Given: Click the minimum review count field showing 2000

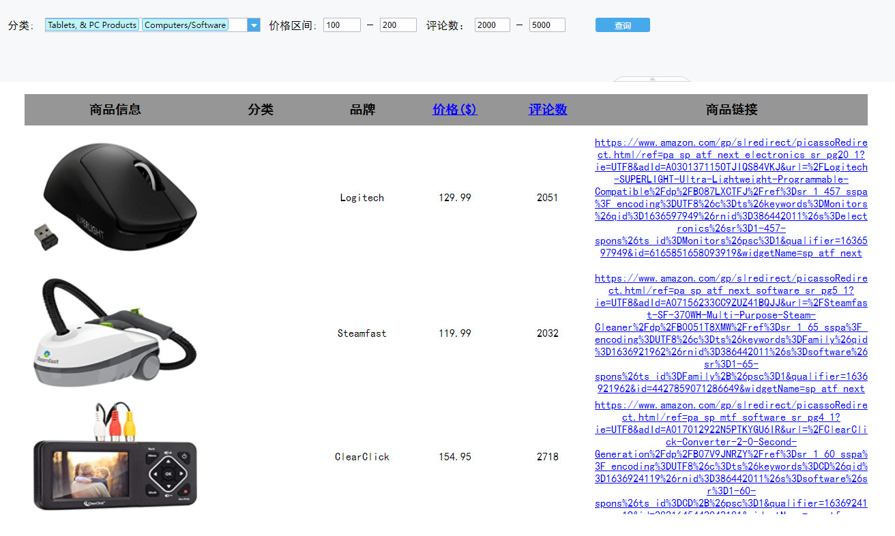Looking at the screenshot, I should 493,25.
